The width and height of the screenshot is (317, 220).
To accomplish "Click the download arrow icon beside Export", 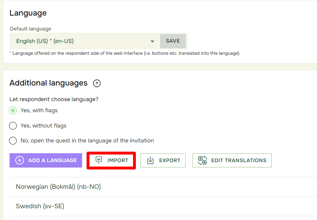I will 151,161.
